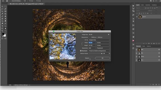Open the Resolution Pixels/Inch dropdown
This screenshot has width=161, height=90.
click(x=103, y=48)
